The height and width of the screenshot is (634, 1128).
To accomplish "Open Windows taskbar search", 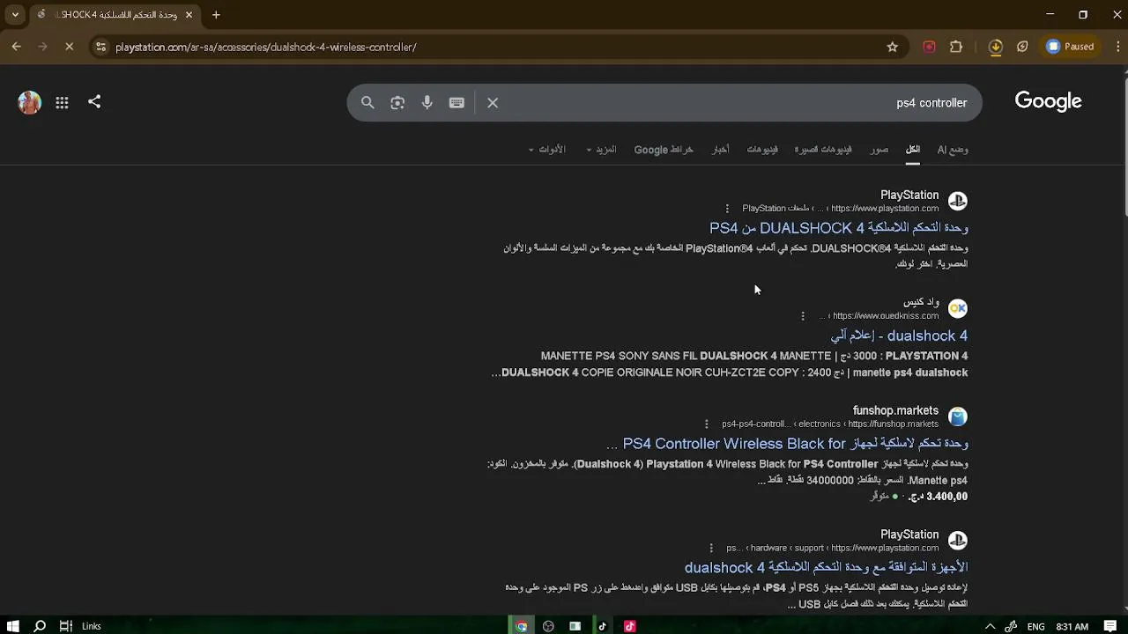I will tap(40, 626).
